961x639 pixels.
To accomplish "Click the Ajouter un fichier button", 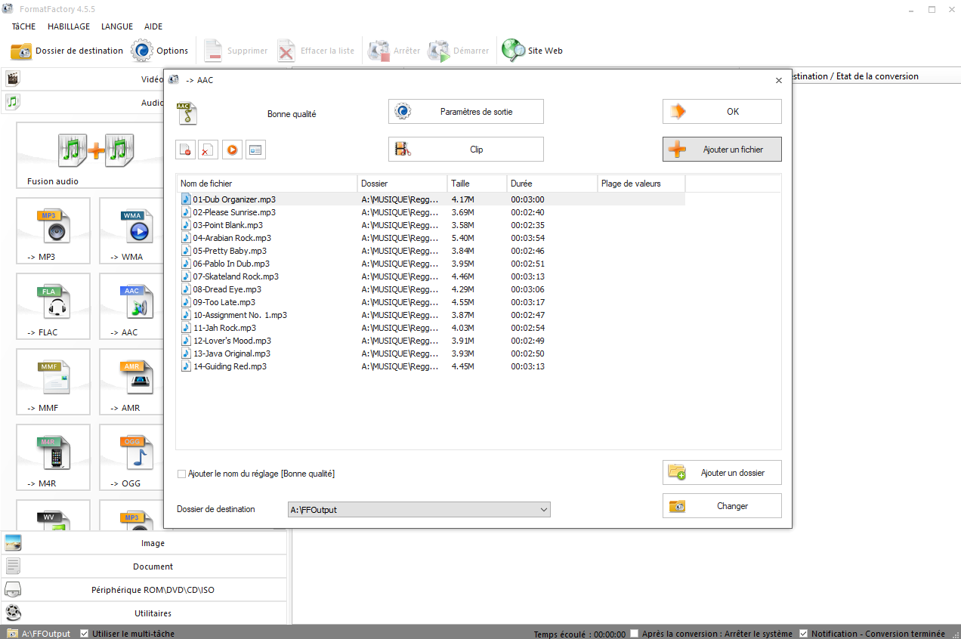I will [x=722, y=150].
